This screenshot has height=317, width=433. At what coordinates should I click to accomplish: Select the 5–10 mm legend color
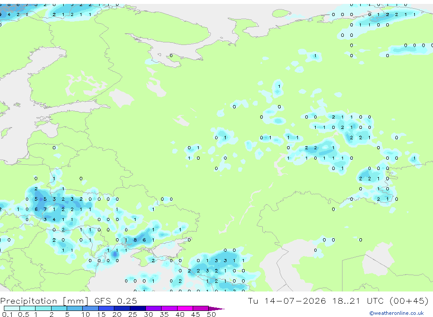(x=75, y=308)
